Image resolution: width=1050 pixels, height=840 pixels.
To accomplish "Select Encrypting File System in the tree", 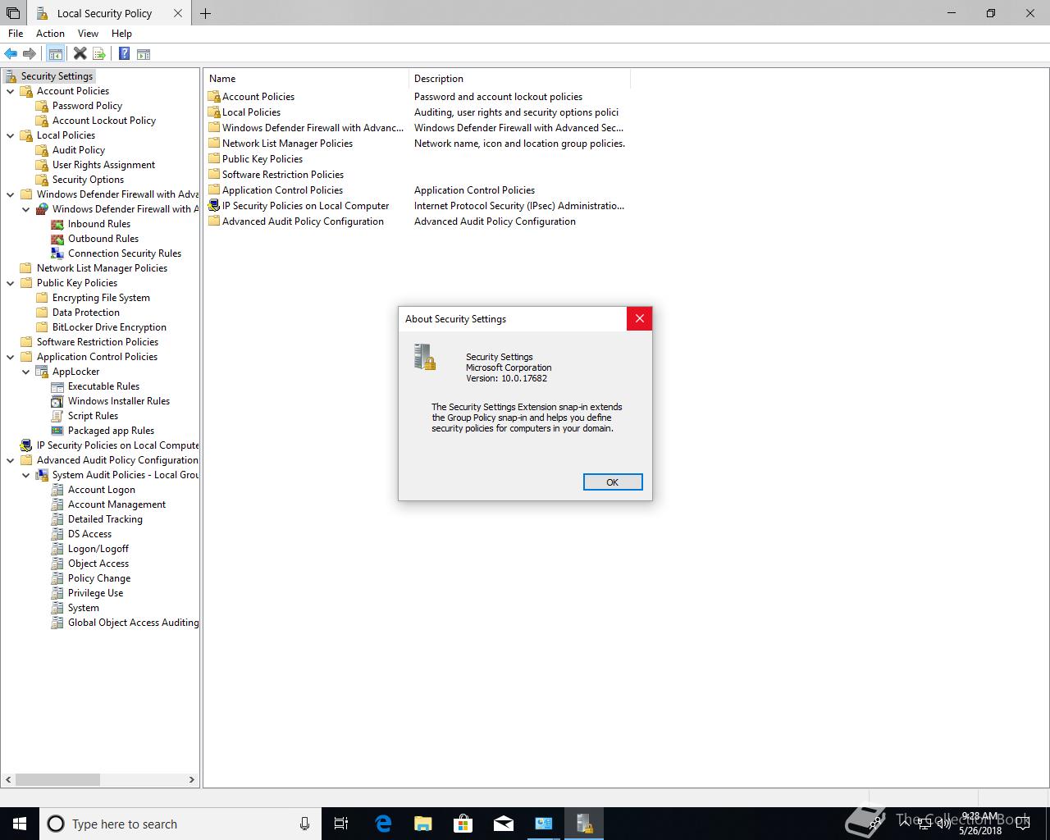I will click(101, 298).
